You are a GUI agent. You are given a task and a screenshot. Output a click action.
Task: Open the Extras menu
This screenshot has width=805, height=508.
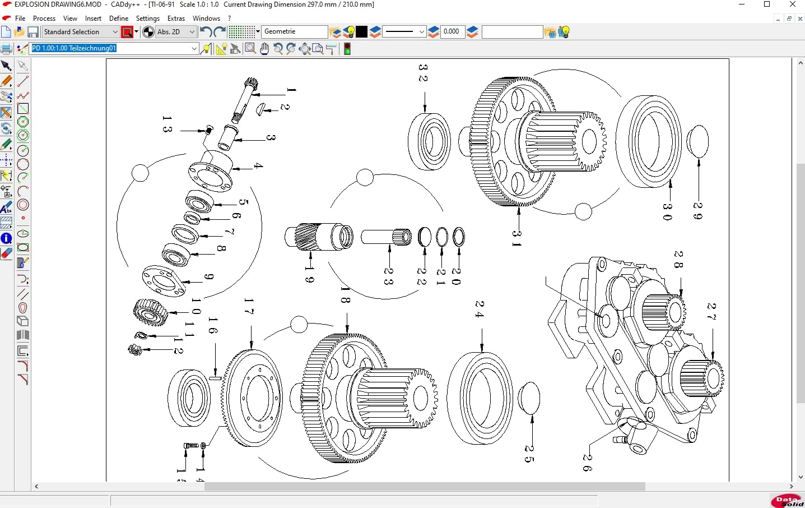pos(176,18)
